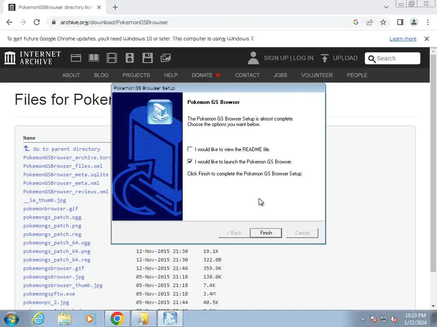437x327 pixels.
Task: Click the Internet Archive search field
Action: pos(393,58)
